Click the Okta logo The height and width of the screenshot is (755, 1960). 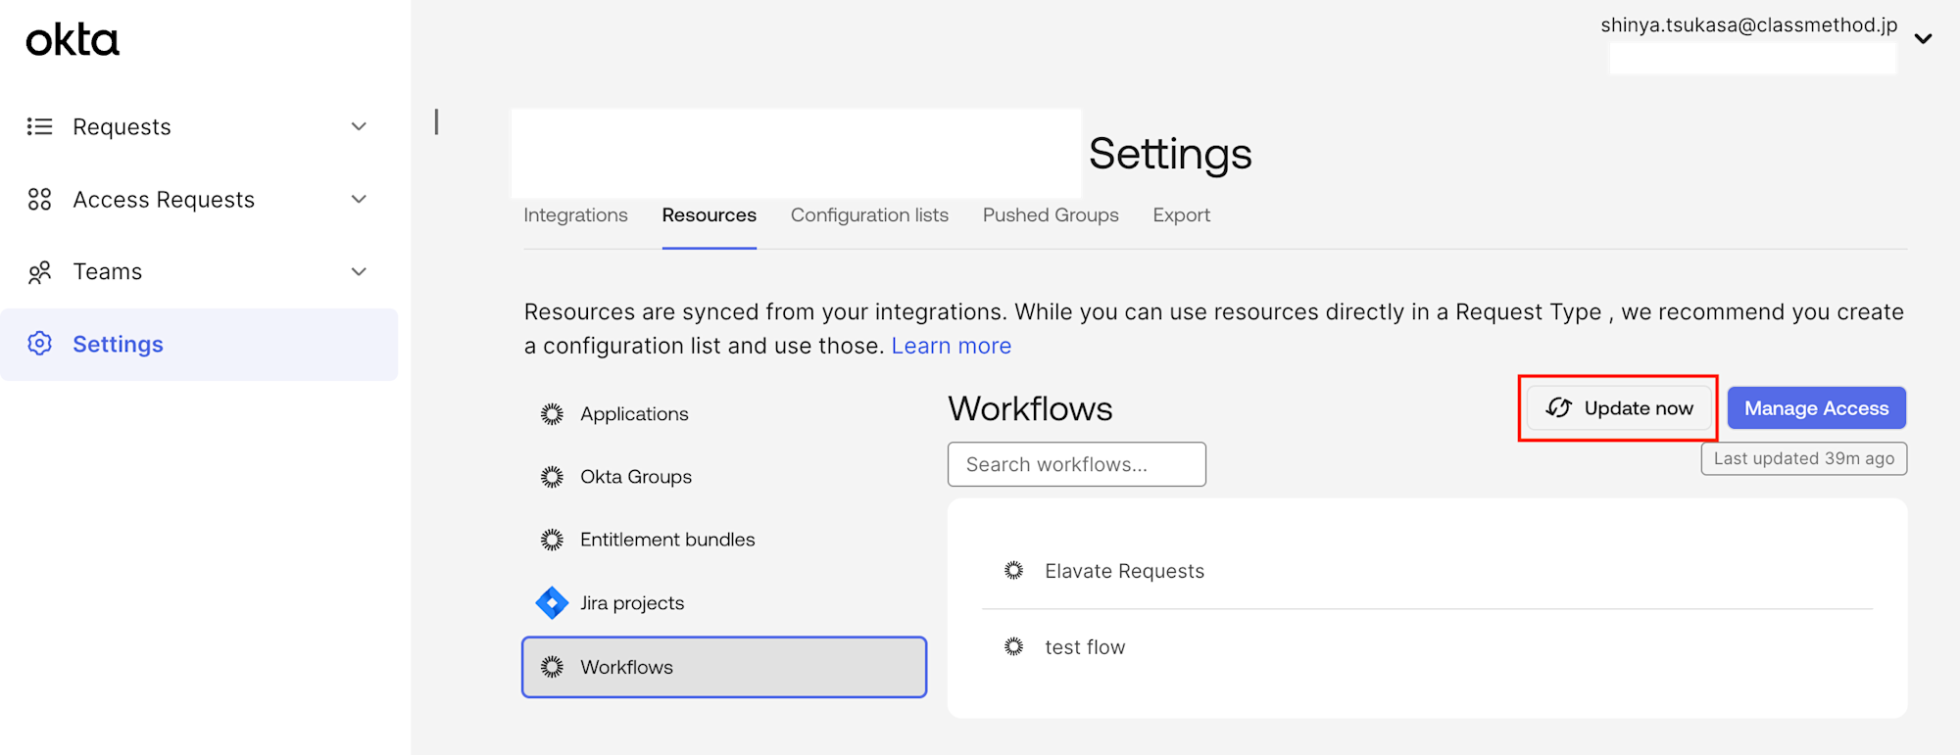(73, 40)
